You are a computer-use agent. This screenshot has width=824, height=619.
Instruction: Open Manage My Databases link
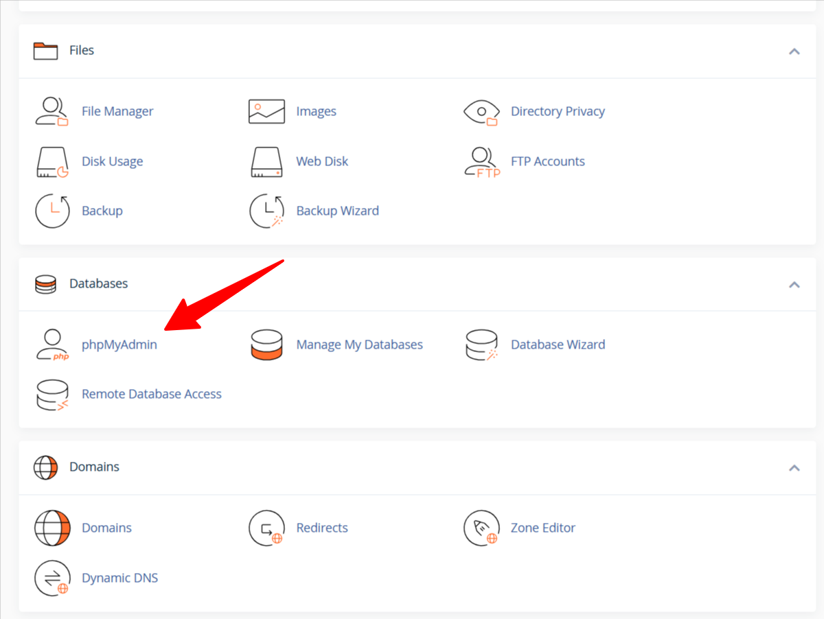click(x=359, y=344)
